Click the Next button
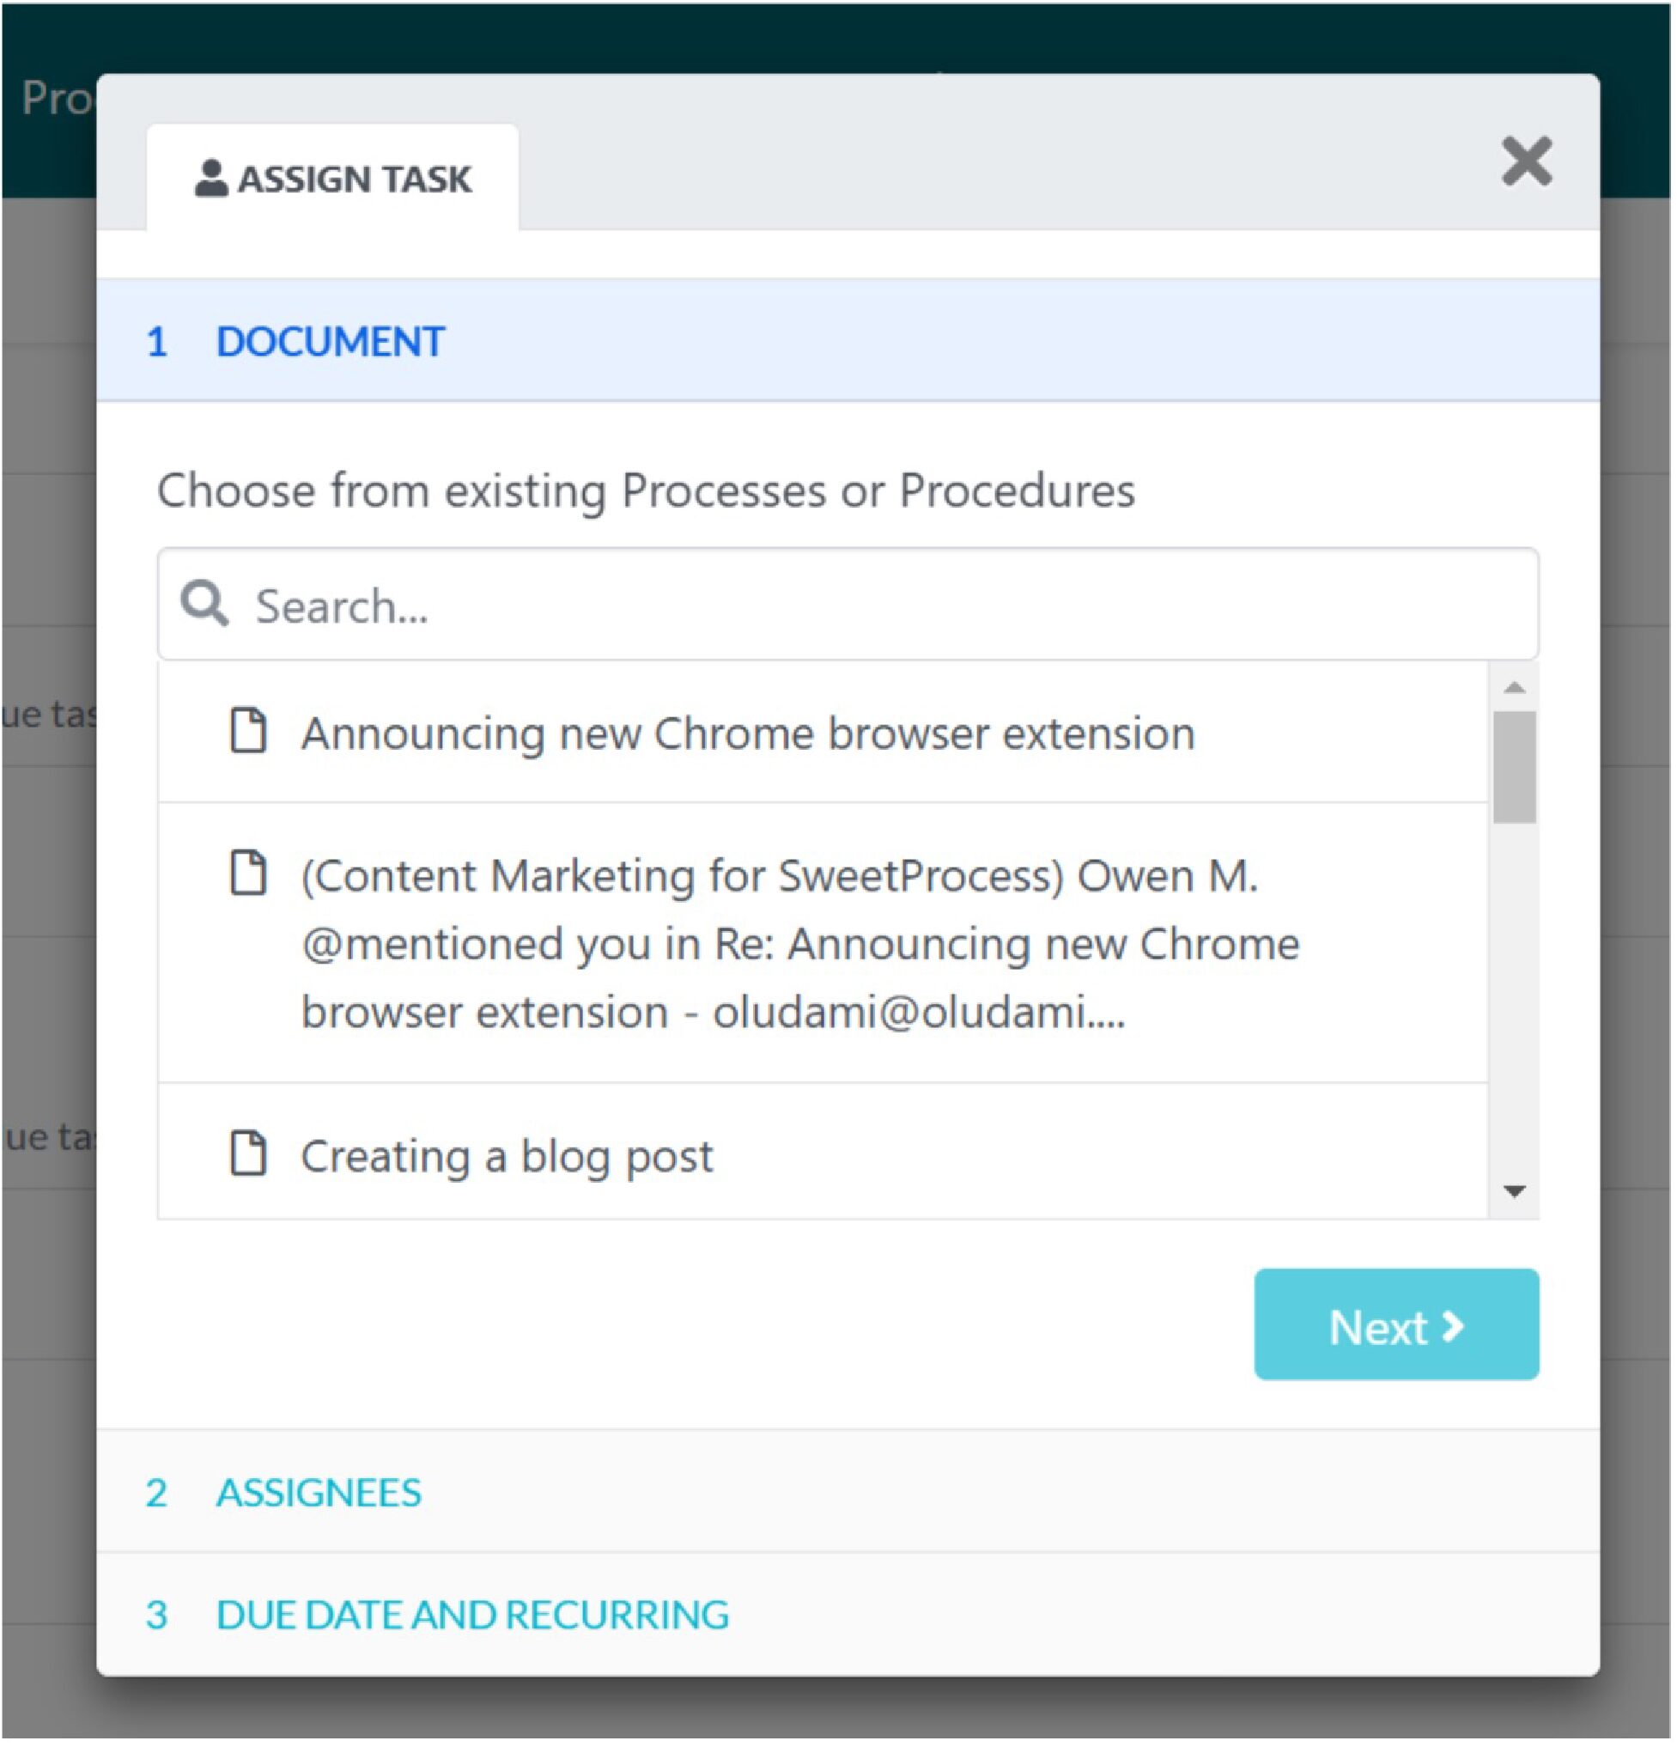Image resolution: width=1677 pixels, height=1753 pixels. (1397, 1324)
